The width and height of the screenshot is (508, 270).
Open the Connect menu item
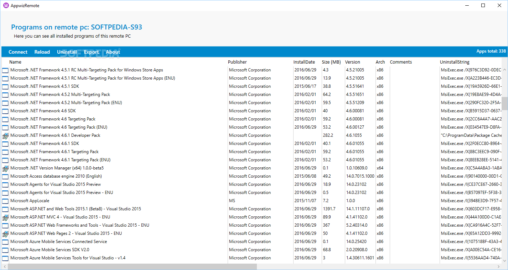(18, 52)
